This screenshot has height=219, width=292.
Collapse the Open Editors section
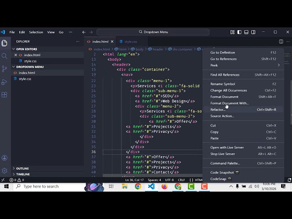[26, 49]
